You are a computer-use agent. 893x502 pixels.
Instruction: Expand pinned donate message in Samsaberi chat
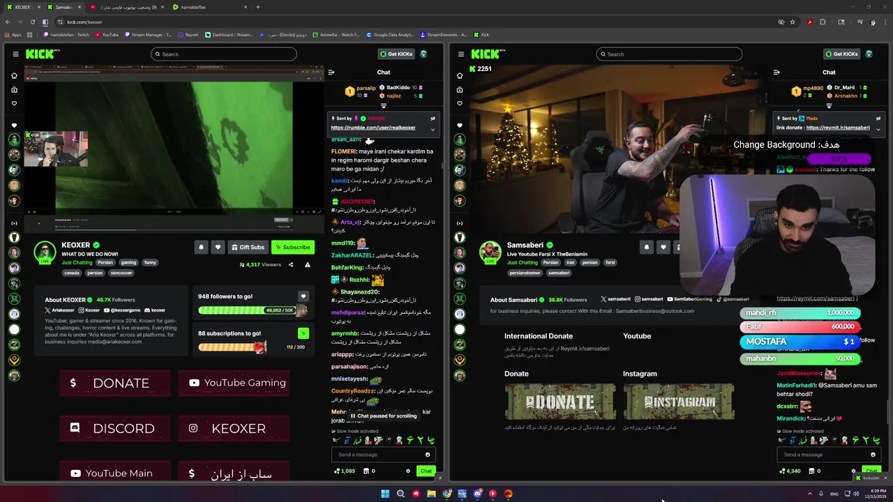878,129
